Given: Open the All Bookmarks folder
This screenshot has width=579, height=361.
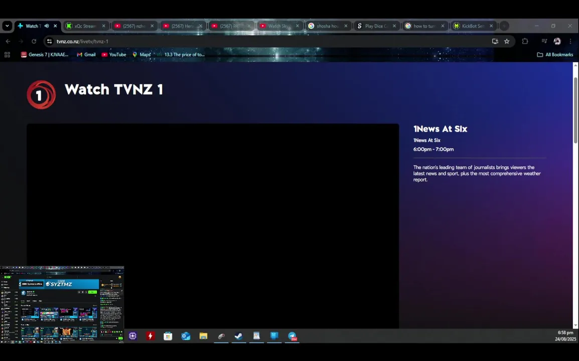Looking at the screenshot, I should [x=555, y=55].
